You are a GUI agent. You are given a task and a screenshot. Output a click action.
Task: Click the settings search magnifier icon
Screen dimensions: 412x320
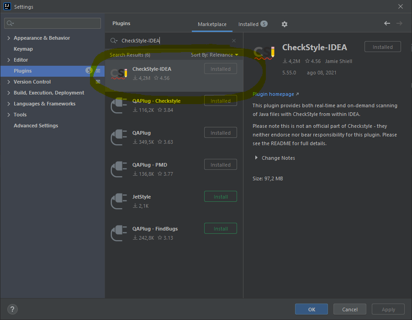pos(10,23)
